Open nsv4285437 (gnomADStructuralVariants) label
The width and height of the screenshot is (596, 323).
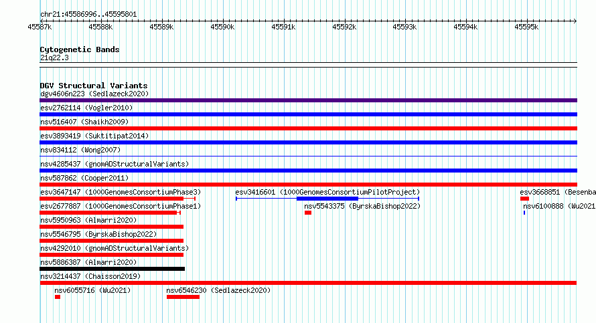(115, 164)
